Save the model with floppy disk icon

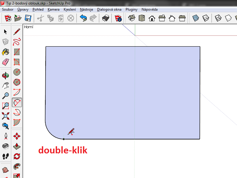pyautogui.click(x=28, y=18)
